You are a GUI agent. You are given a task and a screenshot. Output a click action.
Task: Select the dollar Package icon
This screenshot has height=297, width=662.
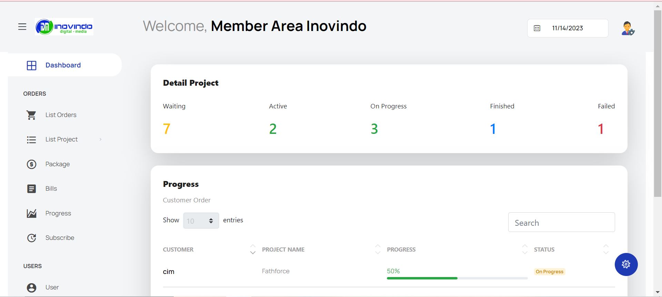[31, 164]
